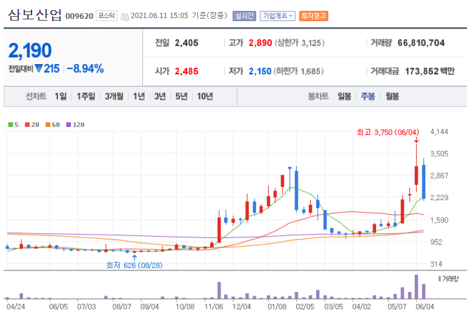Click the 최고 3,750 (06/04) marker label
Image resolution: width=467 pixels, height=318 pixels.
click(388, 132)
